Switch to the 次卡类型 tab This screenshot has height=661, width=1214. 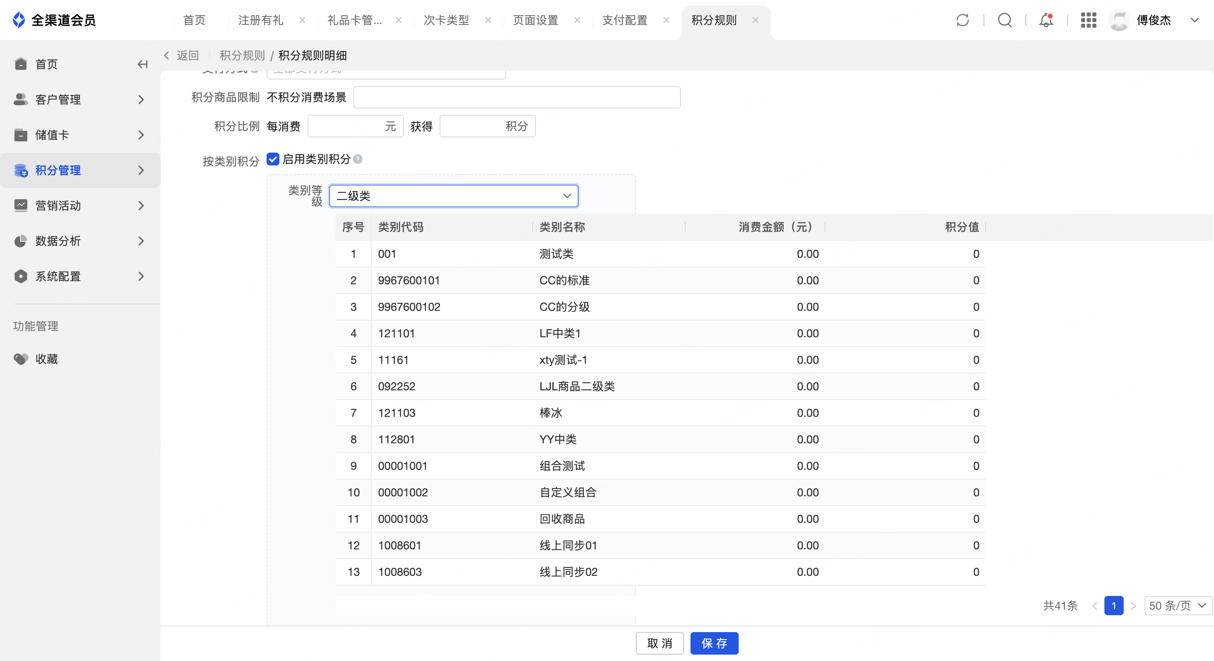click(x=446, y=20)
